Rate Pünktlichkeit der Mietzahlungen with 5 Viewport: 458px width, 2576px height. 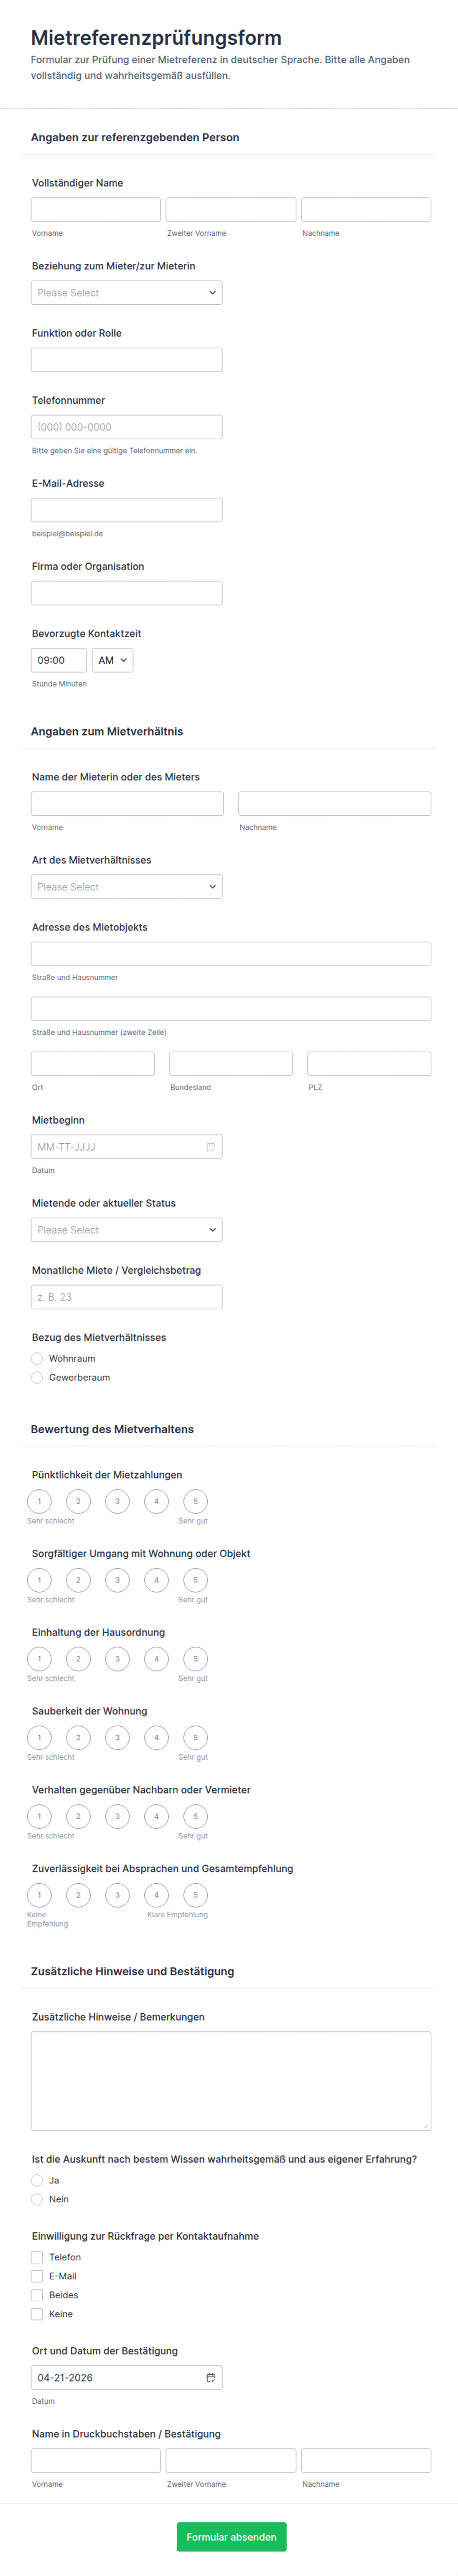[x=195, y=1501]
